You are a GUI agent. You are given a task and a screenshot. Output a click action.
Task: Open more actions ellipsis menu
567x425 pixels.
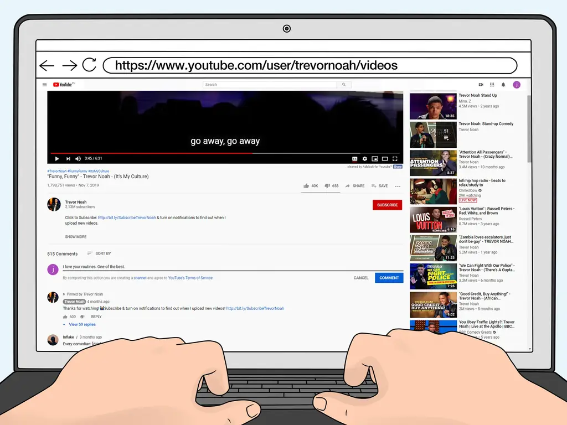tap(398, 186)
